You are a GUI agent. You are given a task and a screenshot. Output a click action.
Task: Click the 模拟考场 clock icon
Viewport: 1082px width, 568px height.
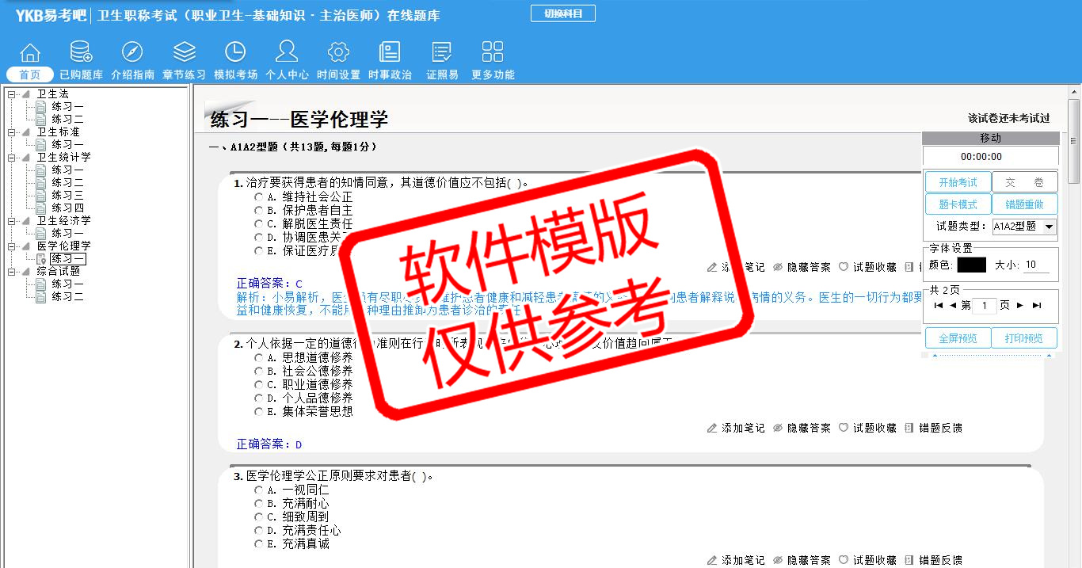coord(235,52)
